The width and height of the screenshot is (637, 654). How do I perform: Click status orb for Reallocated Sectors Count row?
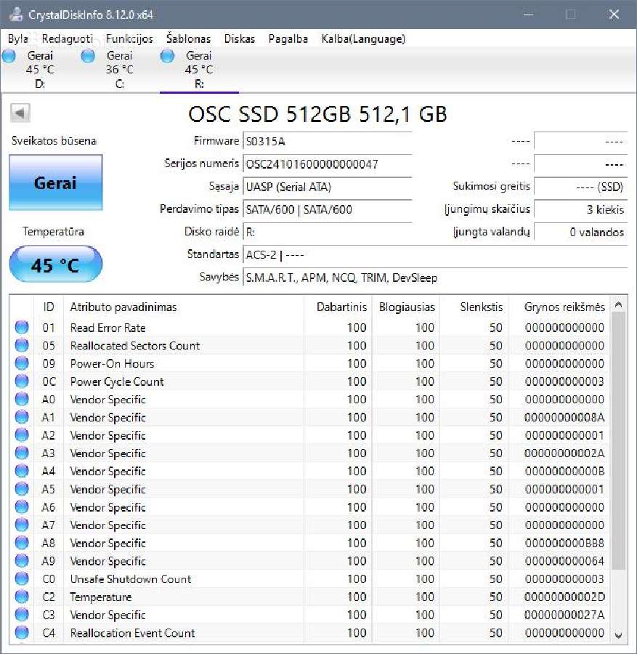tap(22, 345)
